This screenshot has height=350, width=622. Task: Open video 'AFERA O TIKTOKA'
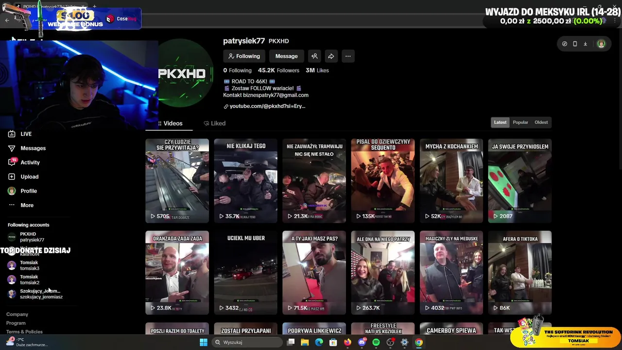(520, 273)
